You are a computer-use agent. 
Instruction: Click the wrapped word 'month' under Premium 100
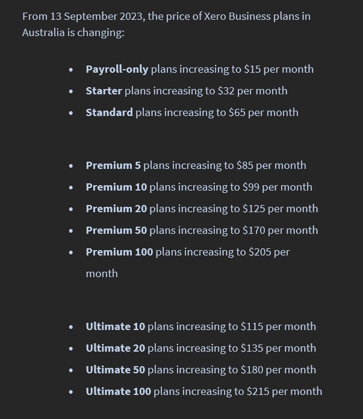pyautogui.click(x=102, y=274)
